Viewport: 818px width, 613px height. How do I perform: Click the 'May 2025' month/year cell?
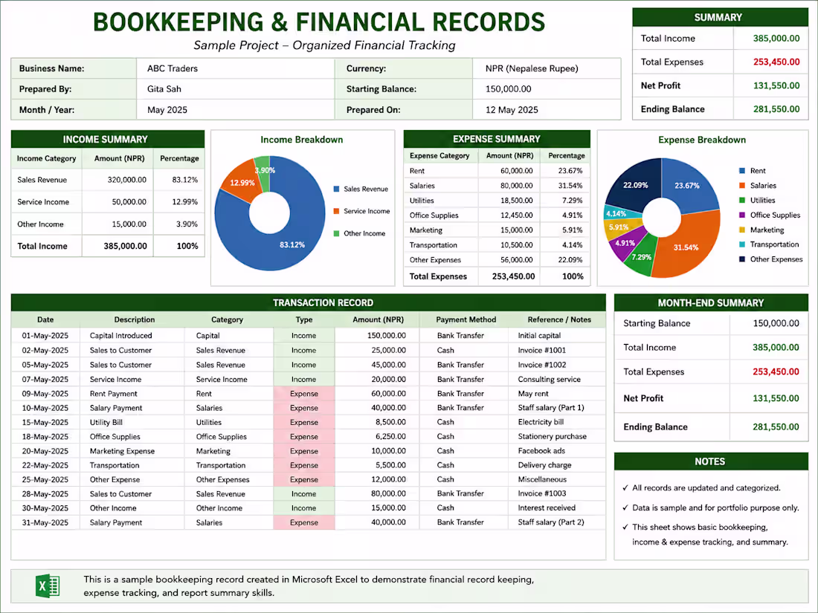pos(235,109)
